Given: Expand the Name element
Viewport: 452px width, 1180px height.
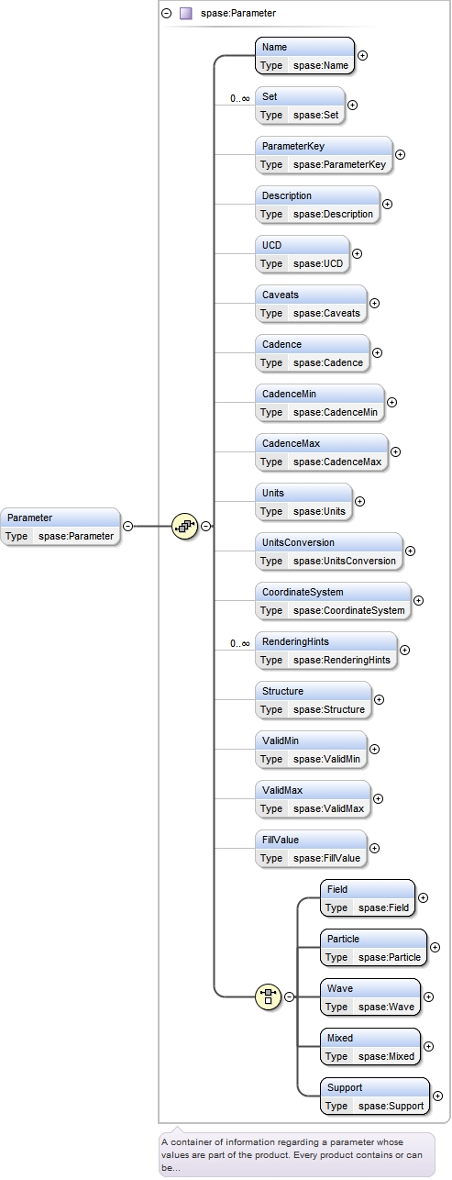Looking at the screenshot, I should point(362,55).
